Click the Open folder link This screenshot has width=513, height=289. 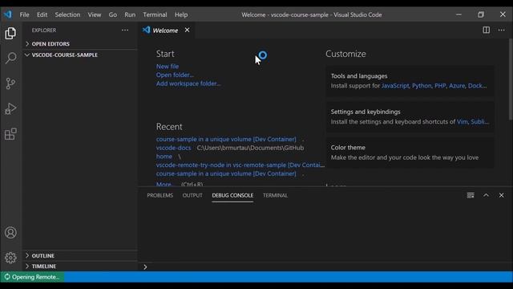[175, 75]
